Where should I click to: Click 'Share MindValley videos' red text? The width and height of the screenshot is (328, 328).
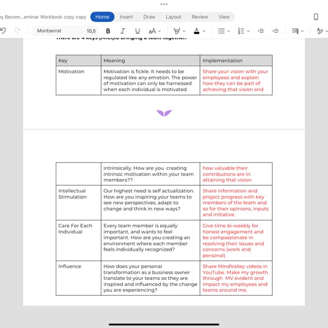235,278
